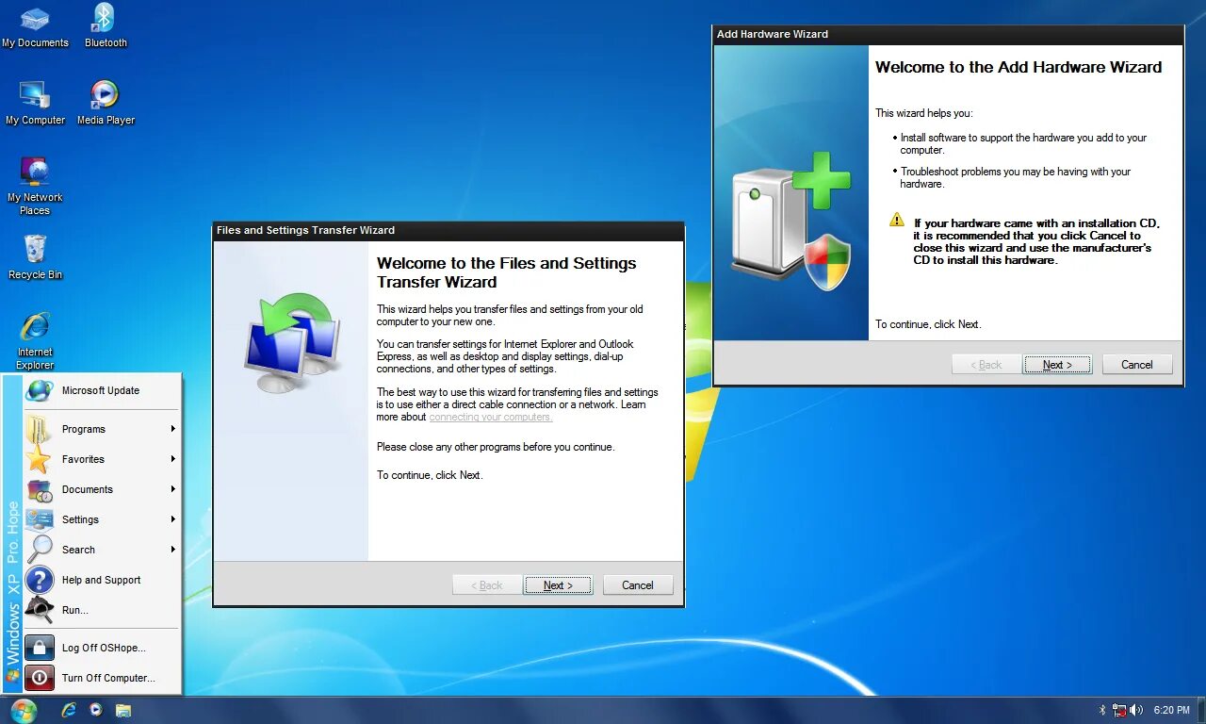Select the Recycle Bin on desktop
This screenshot has width=1206, height=724.
coord(35,257)
